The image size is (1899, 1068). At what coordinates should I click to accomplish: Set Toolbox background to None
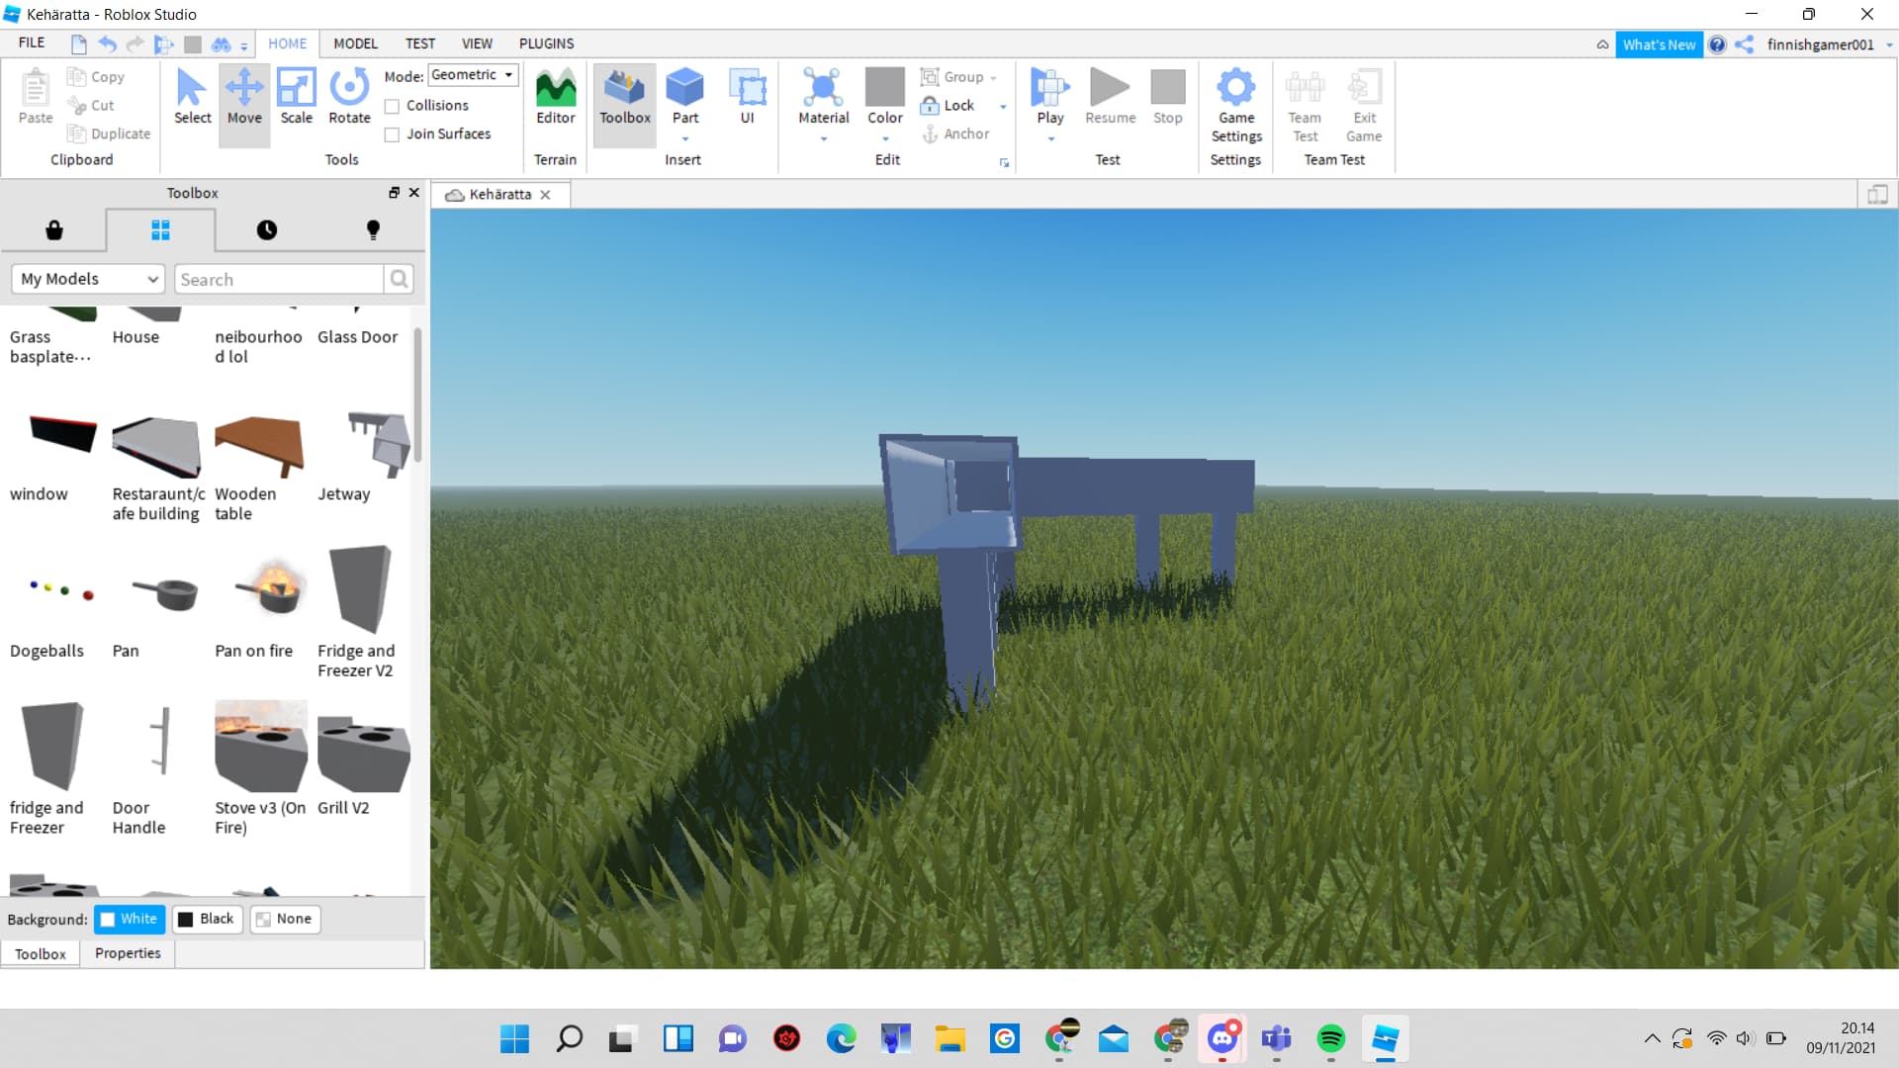[x=285, y=919]
